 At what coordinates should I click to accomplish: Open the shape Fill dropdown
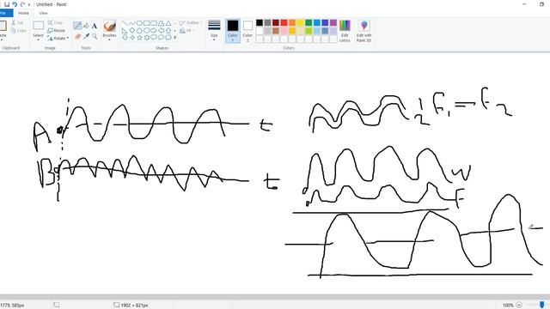[187, 31]
